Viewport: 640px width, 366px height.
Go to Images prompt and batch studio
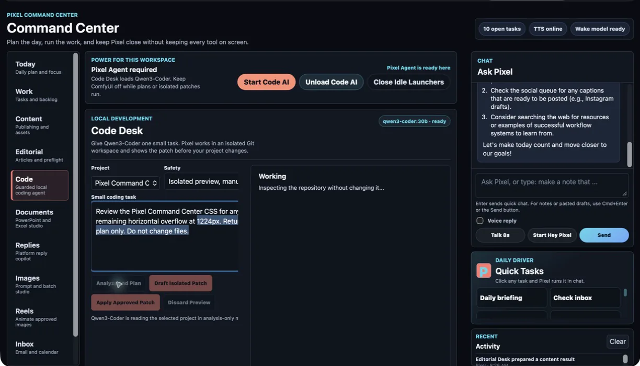40,284
